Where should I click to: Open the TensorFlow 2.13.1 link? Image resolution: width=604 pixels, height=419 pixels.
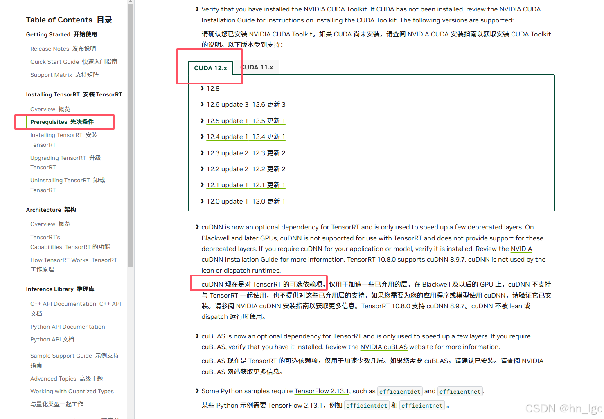322,391
